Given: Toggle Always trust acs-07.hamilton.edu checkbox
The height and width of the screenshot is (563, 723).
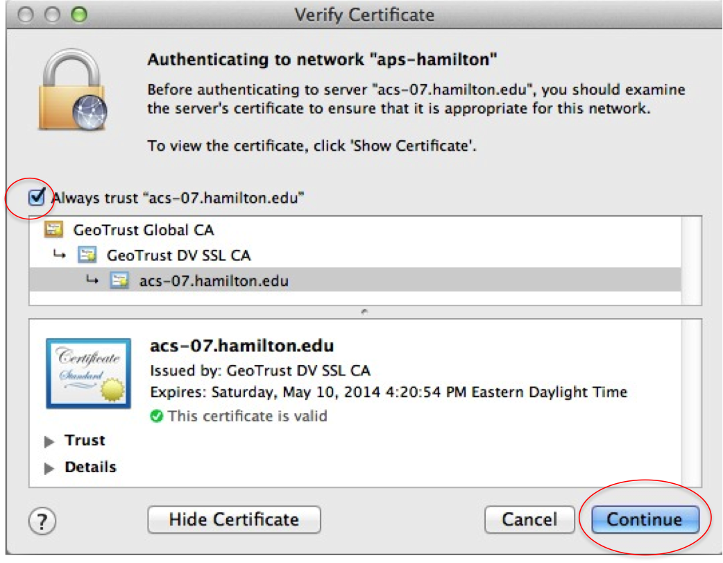Looking at the screenshot, I should click(x=36, y=197).
